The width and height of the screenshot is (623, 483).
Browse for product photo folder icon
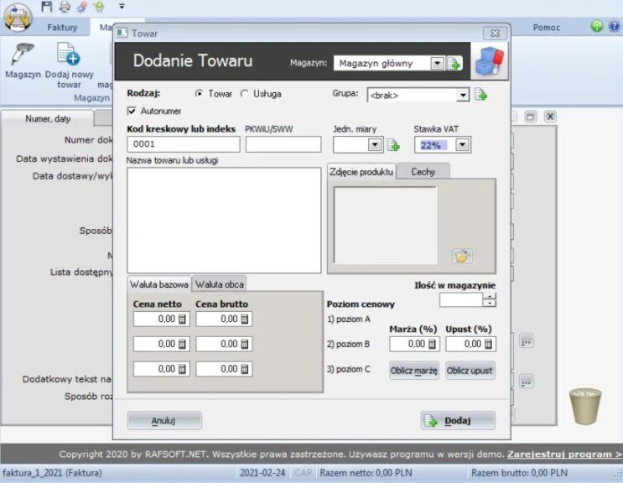click(462, 256)
